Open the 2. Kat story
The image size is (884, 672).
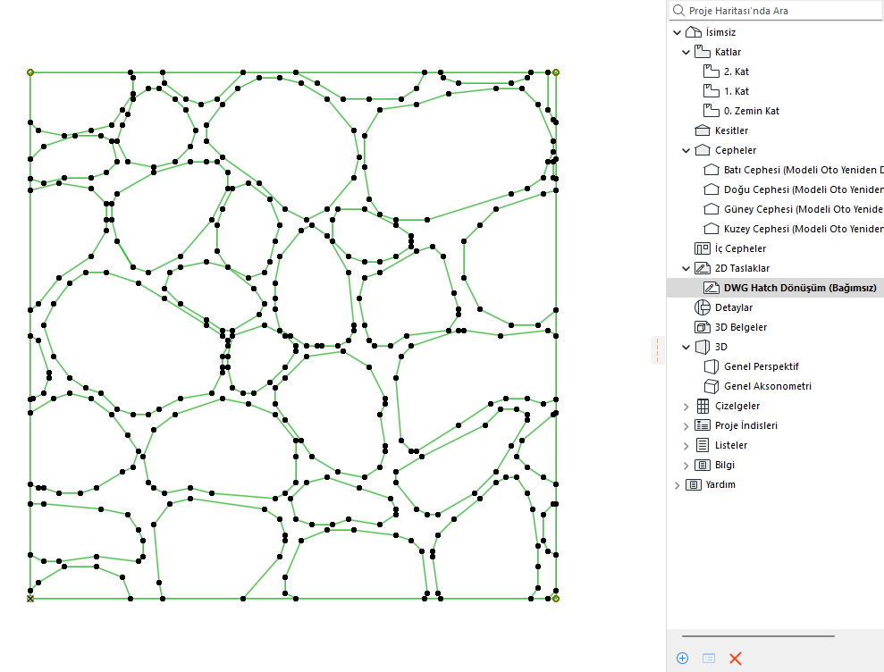click(x=737, y=71)
